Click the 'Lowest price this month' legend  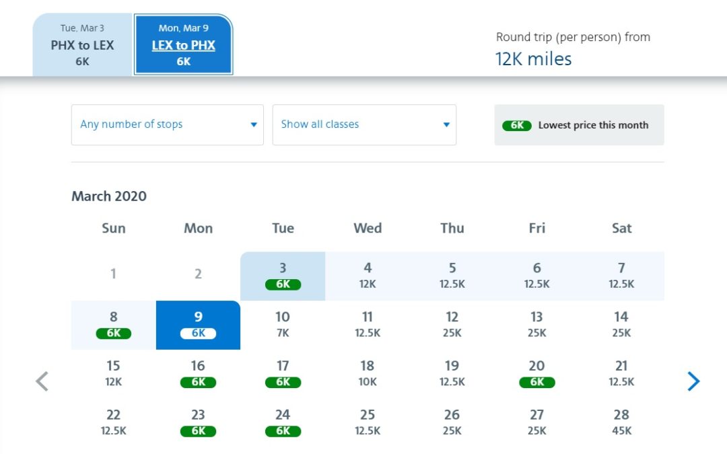pyautogui.click(x=579, y=125)
